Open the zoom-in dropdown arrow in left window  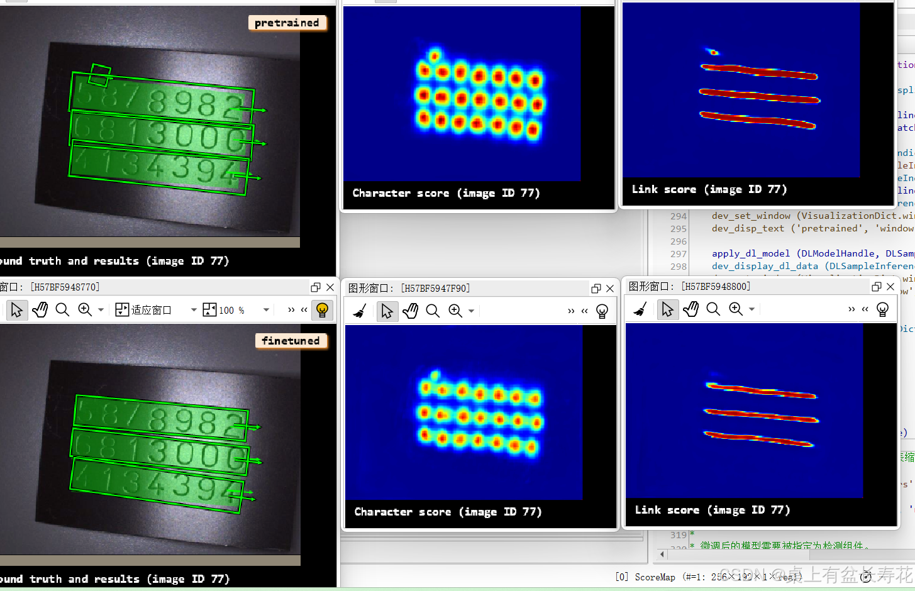(101, 309)
